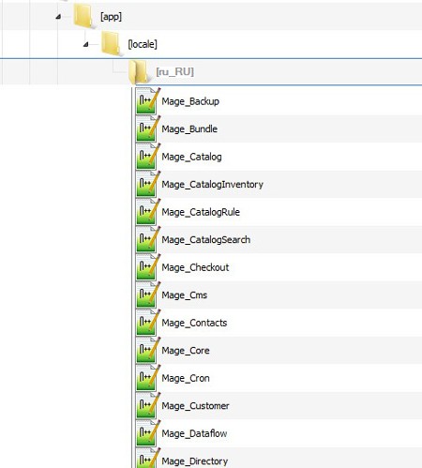
Task: Open the Mage_CatalogRule item
Action: [201, 212]
